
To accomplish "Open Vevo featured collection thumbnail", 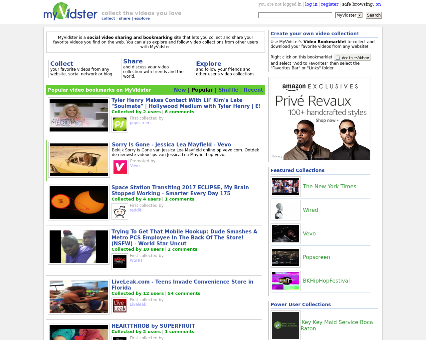I will [x=286, y=234].
